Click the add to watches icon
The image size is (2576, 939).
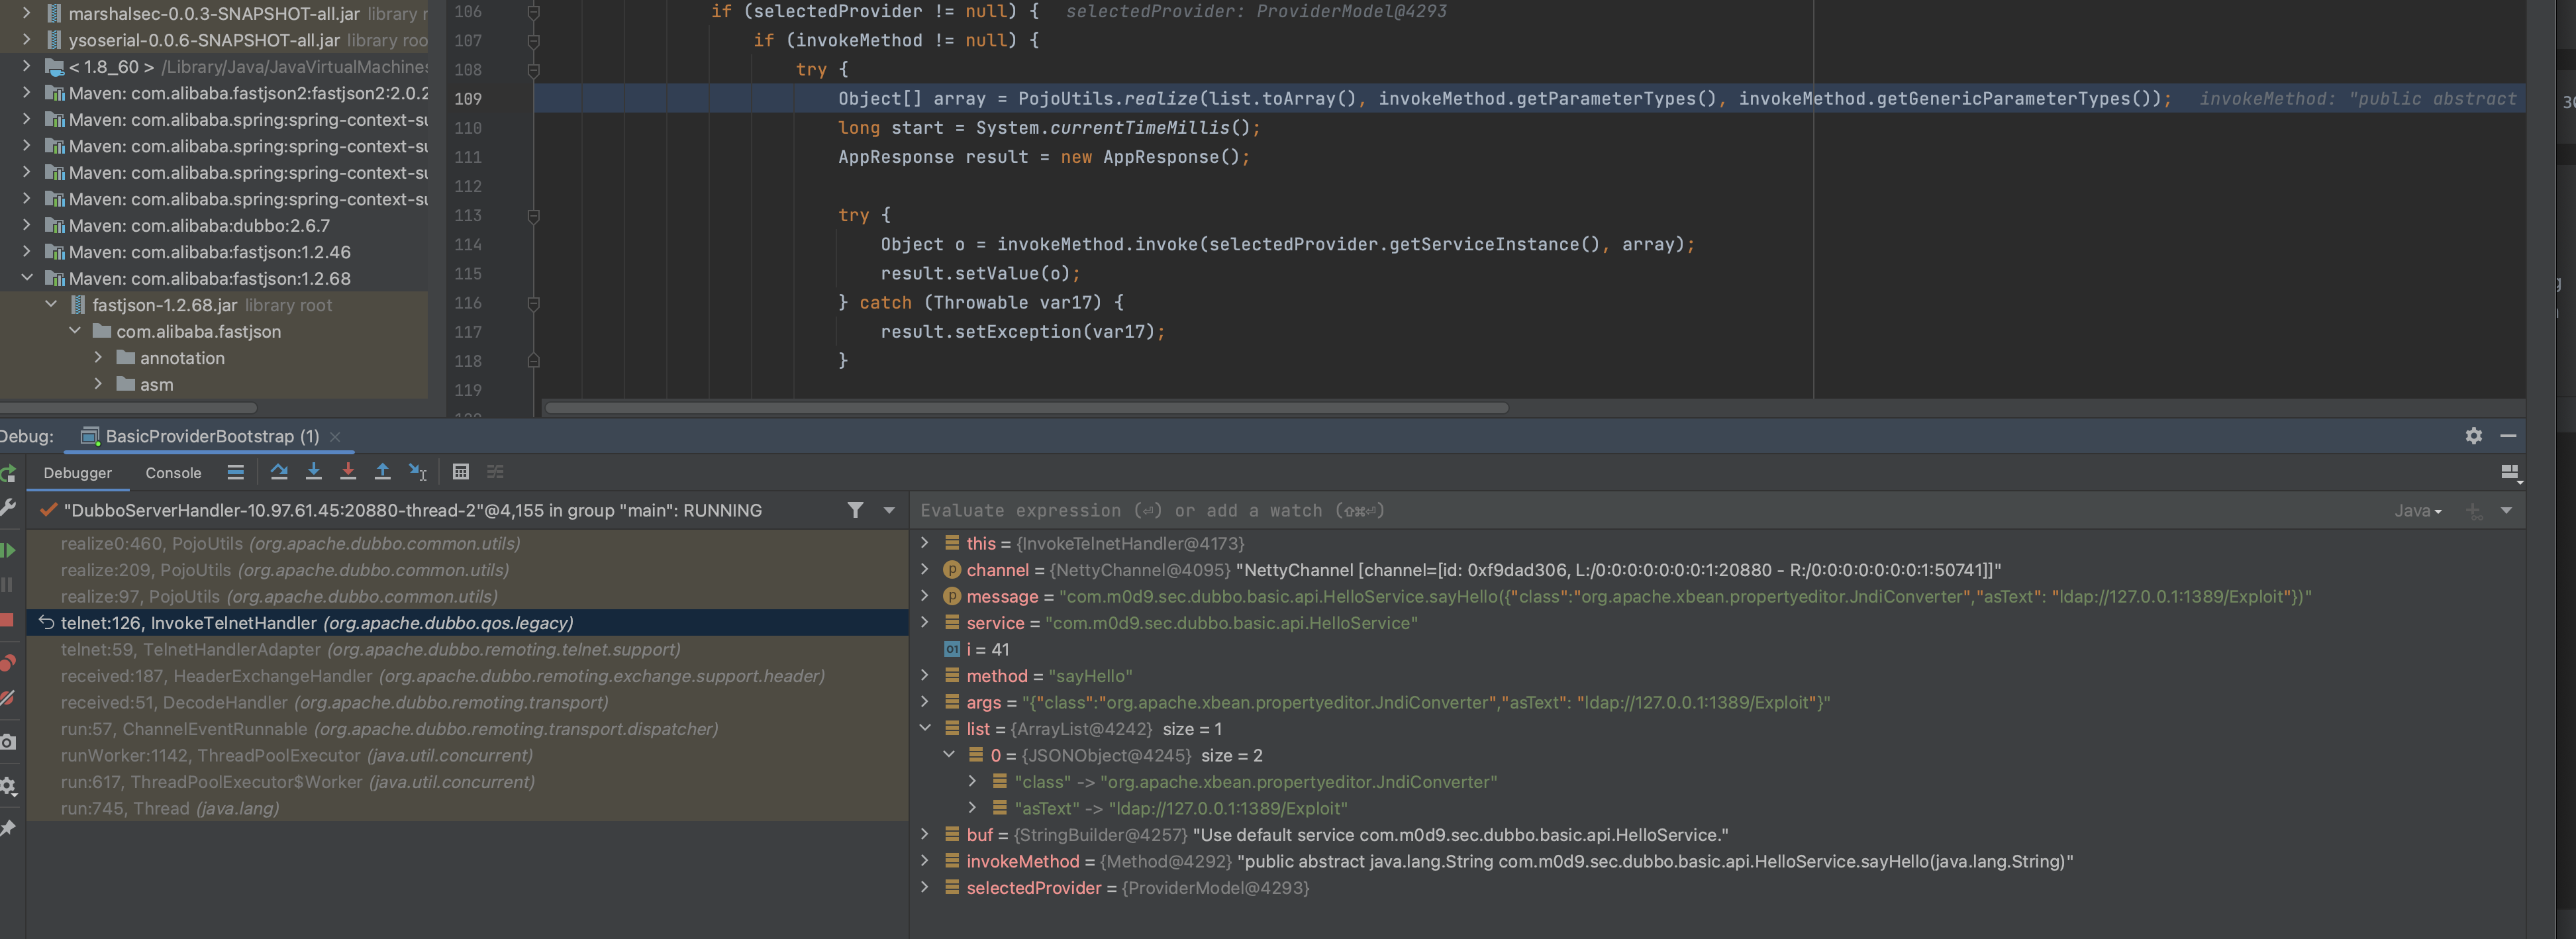(x=2474, y=511)
